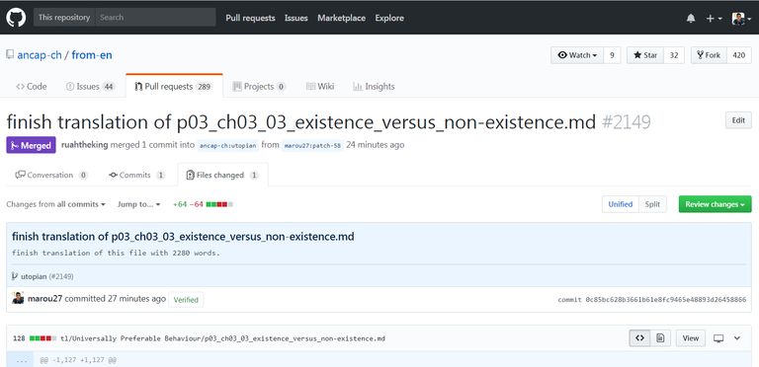View the 9 watchers count

click(613, 55)
